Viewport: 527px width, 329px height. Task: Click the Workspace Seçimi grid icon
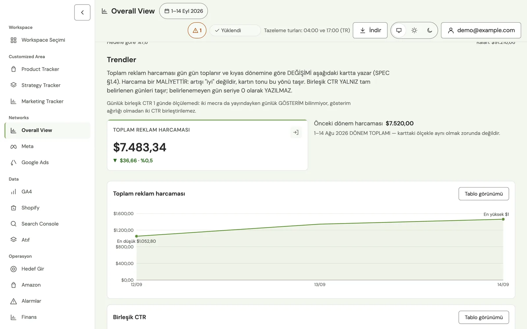[14, 40]
